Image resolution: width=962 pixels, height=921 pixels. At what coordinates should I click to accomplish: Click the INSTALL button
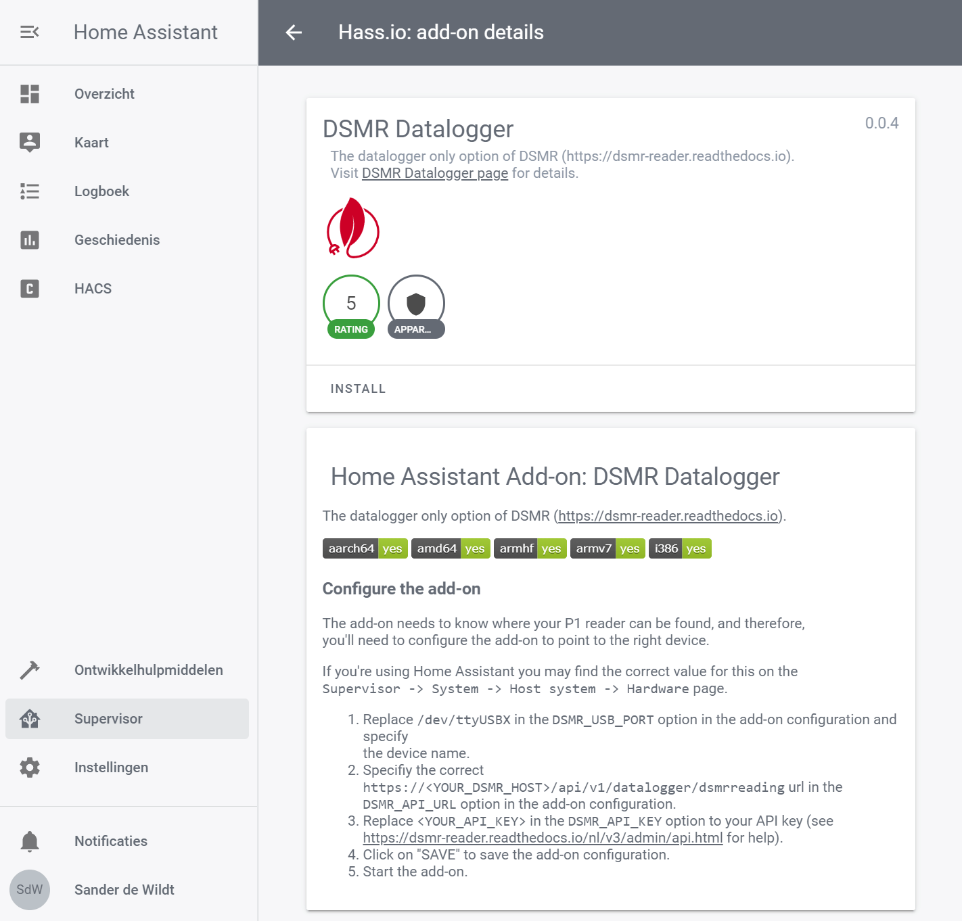pos(358,389)
